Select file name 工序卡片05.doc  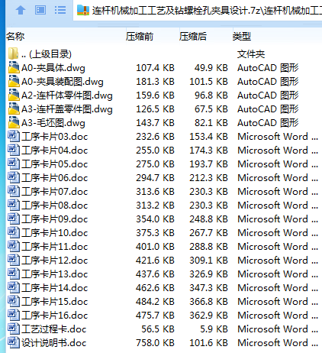point(55,164)
